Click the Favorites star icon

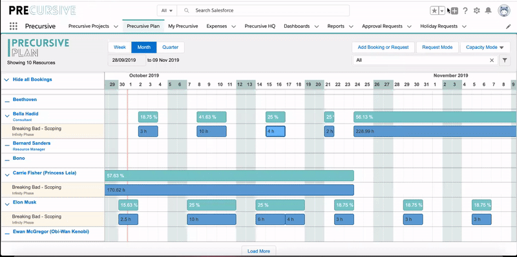[434, 10]
